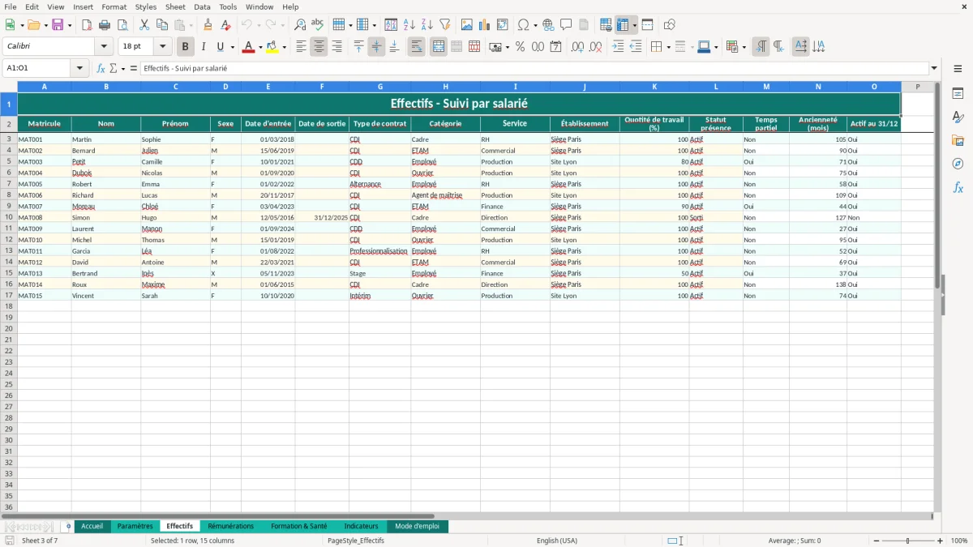
Task: Toggle Bold formatting
Action: click(x=186, y=47)
